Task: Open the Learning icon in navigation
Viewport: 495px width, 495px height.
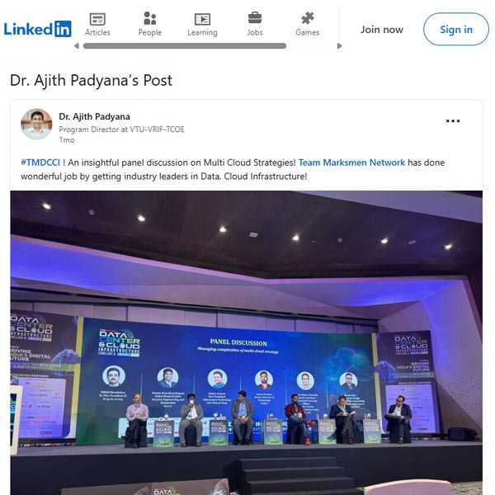Action: 202,19
